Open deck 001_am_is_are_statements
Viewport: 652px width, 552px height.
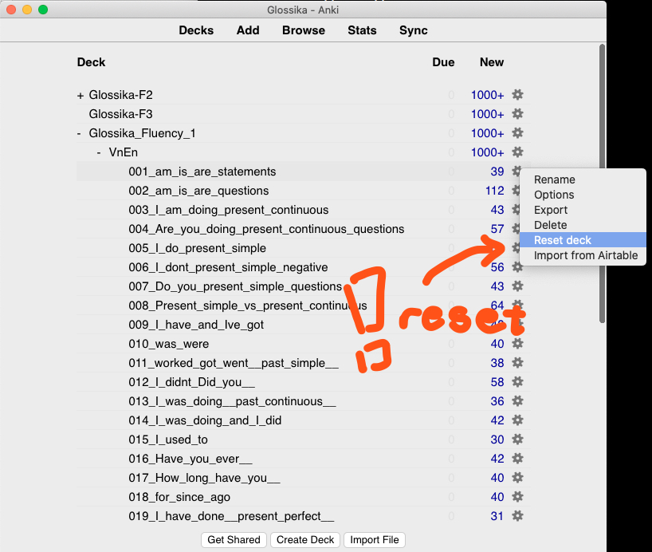(x=202, y=172)
